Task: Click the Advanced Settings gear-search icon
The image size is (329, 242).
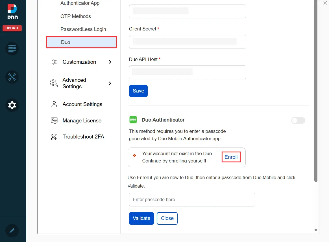Action: pyautogui.click(x=54, y=83)
